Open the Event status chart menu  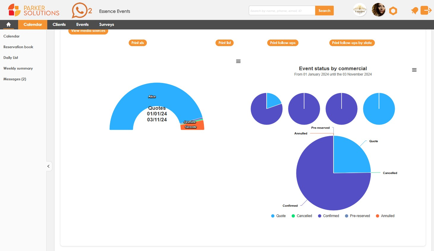[414, 70]
